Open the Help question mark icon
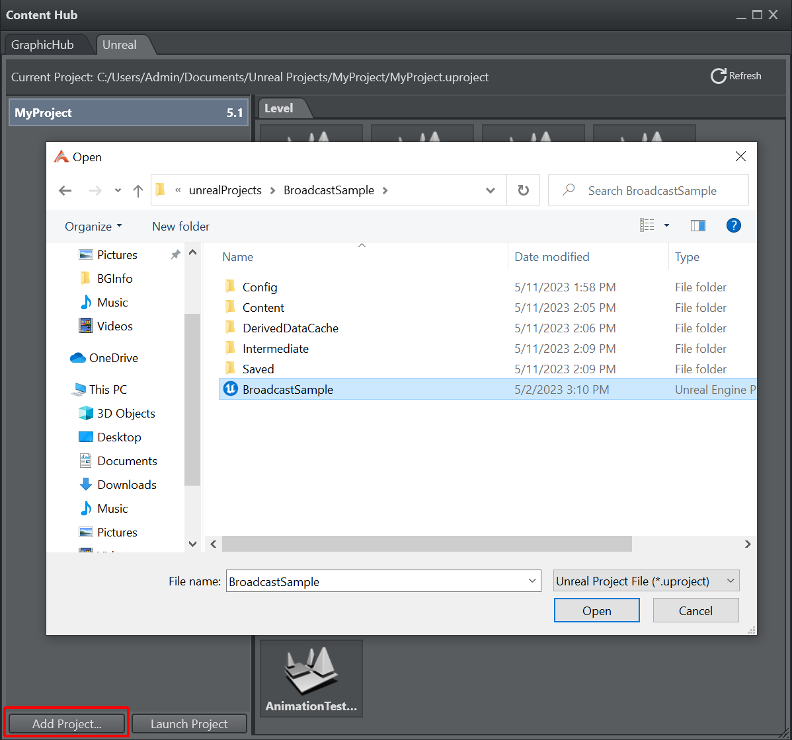Image resolution: width=792 pixels, height=740 pixels. 733,226
